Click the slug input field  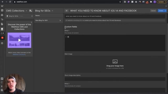click(x=115, y=16)
